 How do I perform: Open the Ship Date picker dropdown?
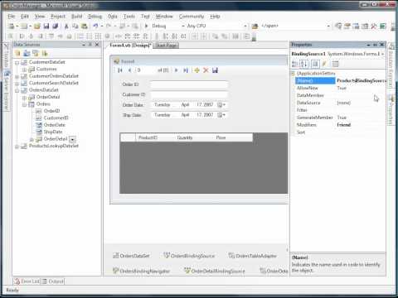[221, 115]
